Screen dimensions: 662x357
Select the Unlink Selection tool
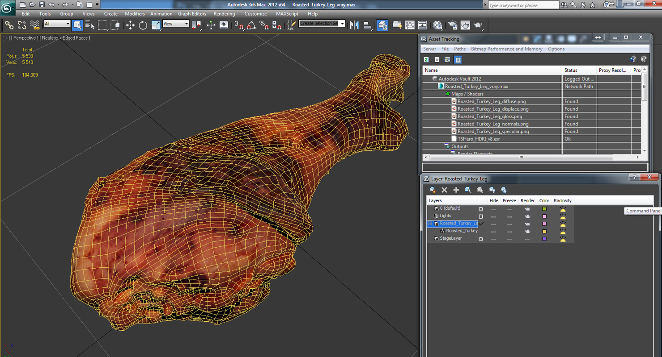click(21, 25)
